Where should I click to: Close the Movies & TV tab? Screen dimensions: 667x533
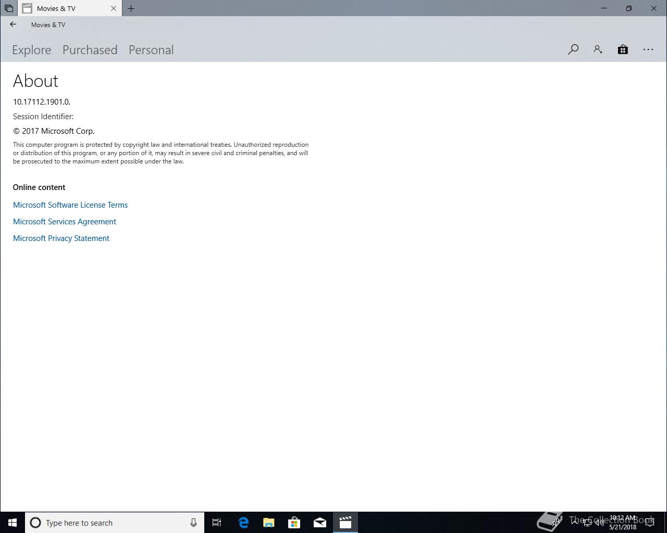[x=114, y=8]
